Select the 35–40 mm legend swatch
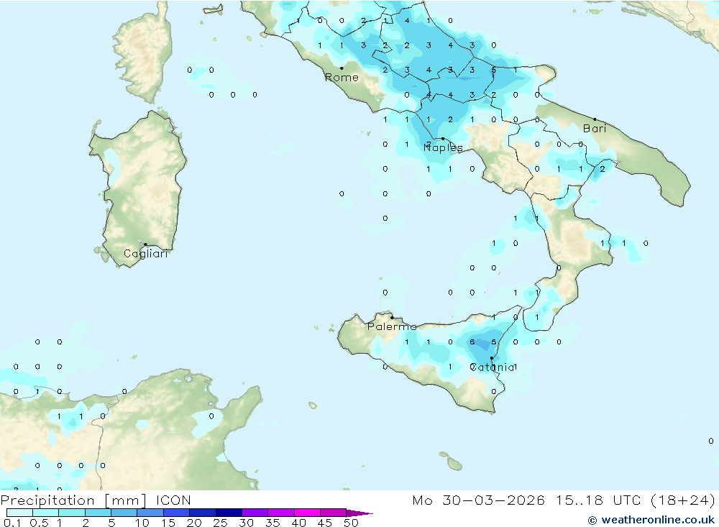The image size is (719, 527). pos(281,513)
